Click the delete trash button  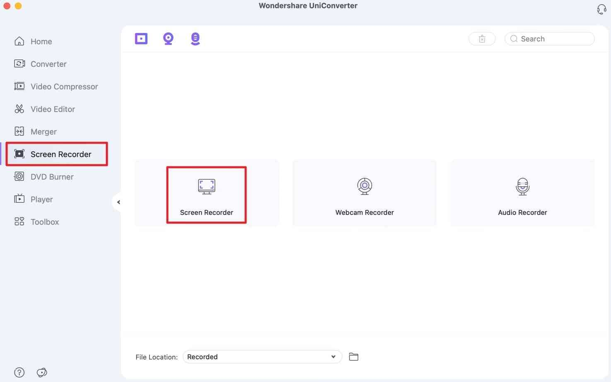(x=482, y=39)
